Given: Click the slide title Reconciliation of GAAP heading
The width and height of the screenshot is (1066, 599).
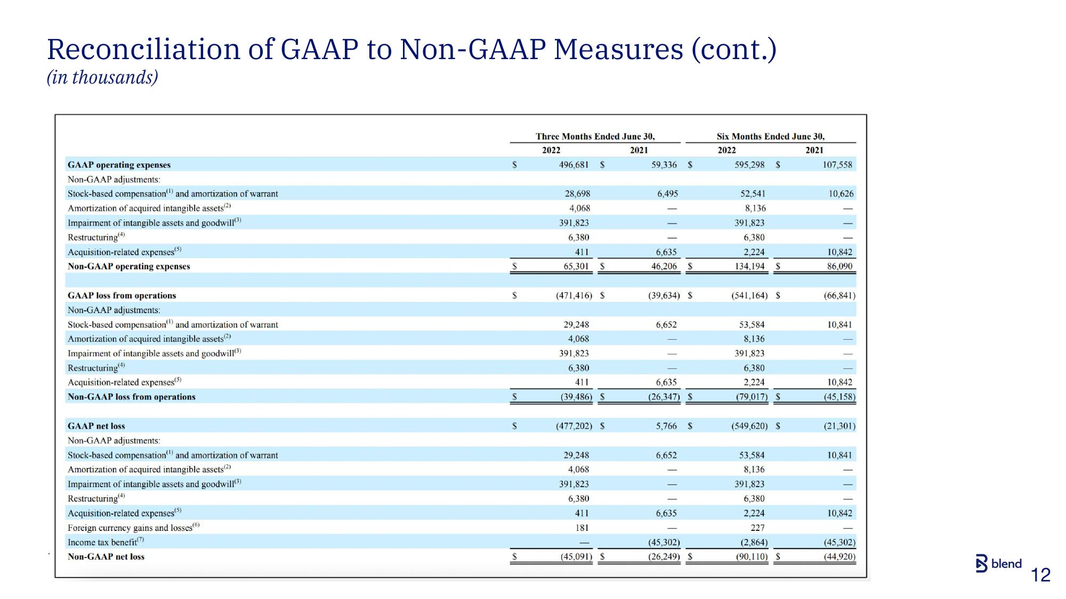Looking at the screenshot, I should click(411, 49).
